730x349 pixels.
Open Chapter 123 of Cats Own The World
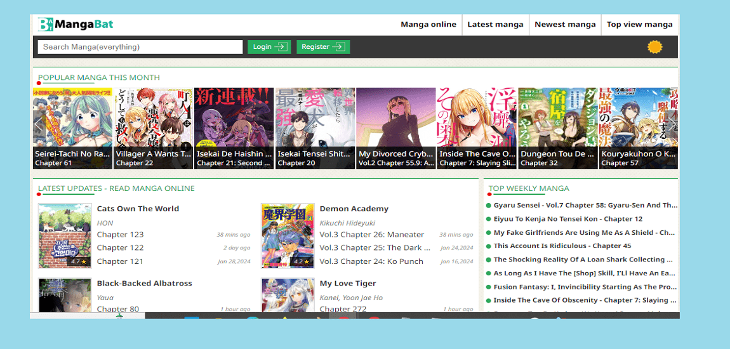click(120, 235)
